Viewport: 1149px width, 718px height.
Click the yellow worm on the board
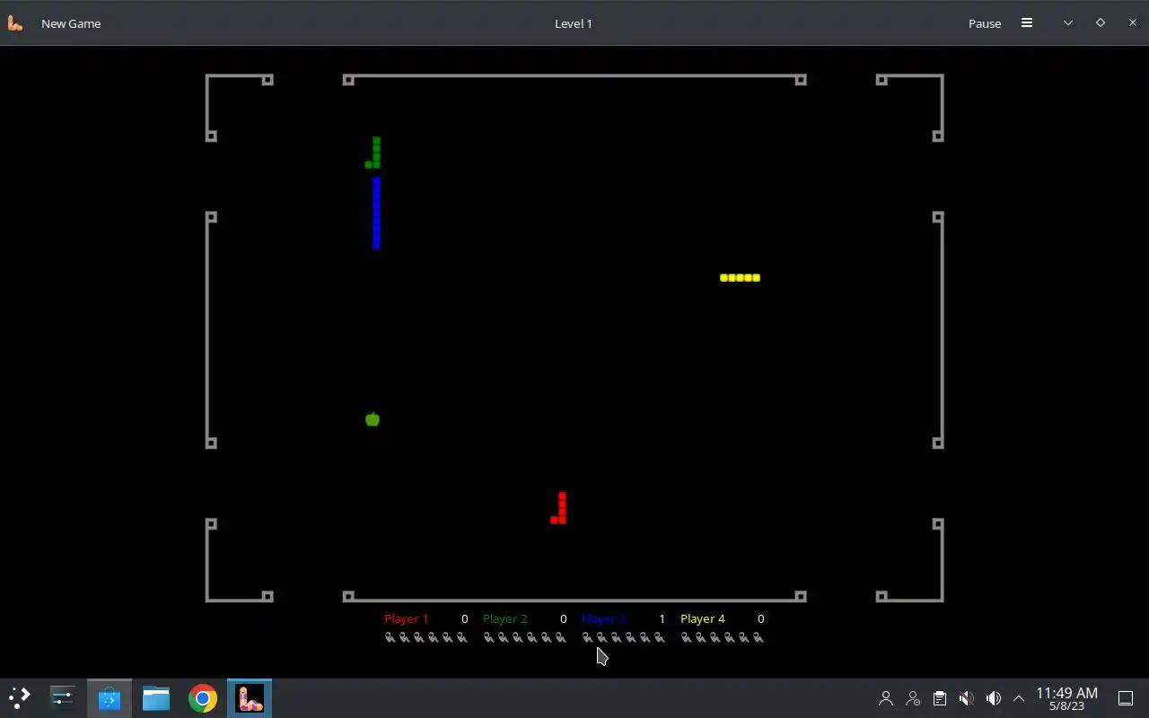point(740,277)
